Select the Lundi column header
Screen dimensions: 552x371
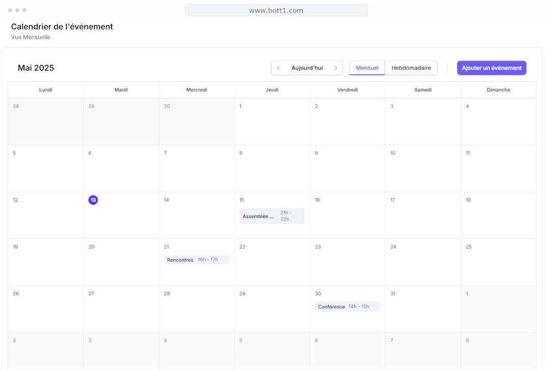coord(45,89)
